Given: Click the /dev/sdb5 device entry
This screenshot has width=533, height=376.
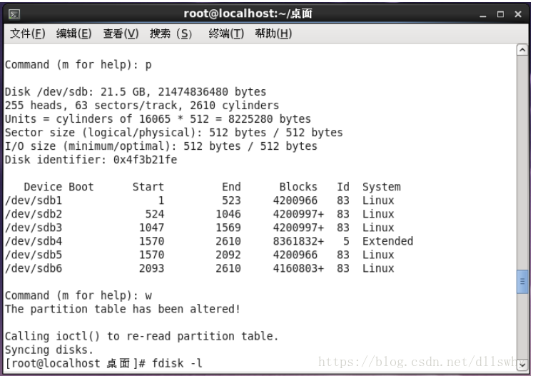Looking at the screenshot, I should [34, 255].
